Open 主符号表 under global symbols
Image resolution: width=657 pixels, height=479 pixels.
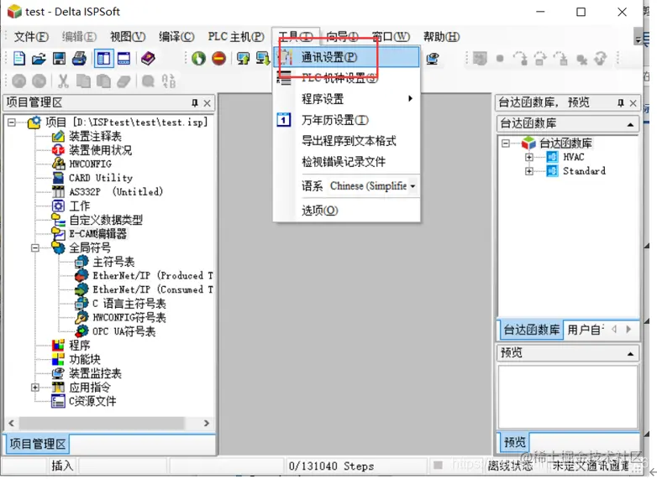[x=113, y=262]
